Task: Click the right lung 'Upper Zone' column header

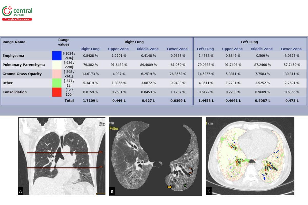Action: [118, 49]
